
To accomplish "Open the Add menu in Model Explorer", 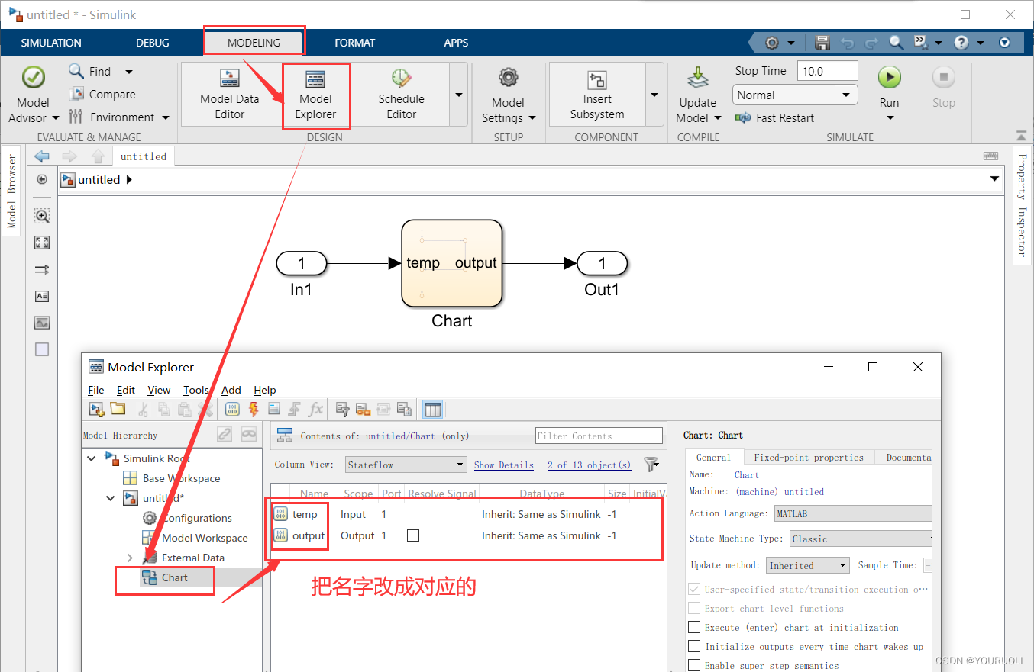I will tap(231, 390).
